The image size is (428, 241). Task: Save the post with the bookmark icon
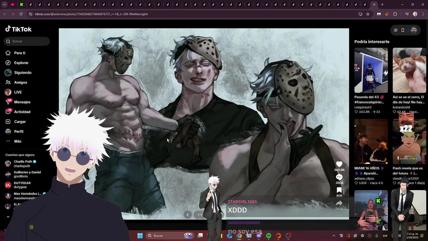[x=339, y=190]
